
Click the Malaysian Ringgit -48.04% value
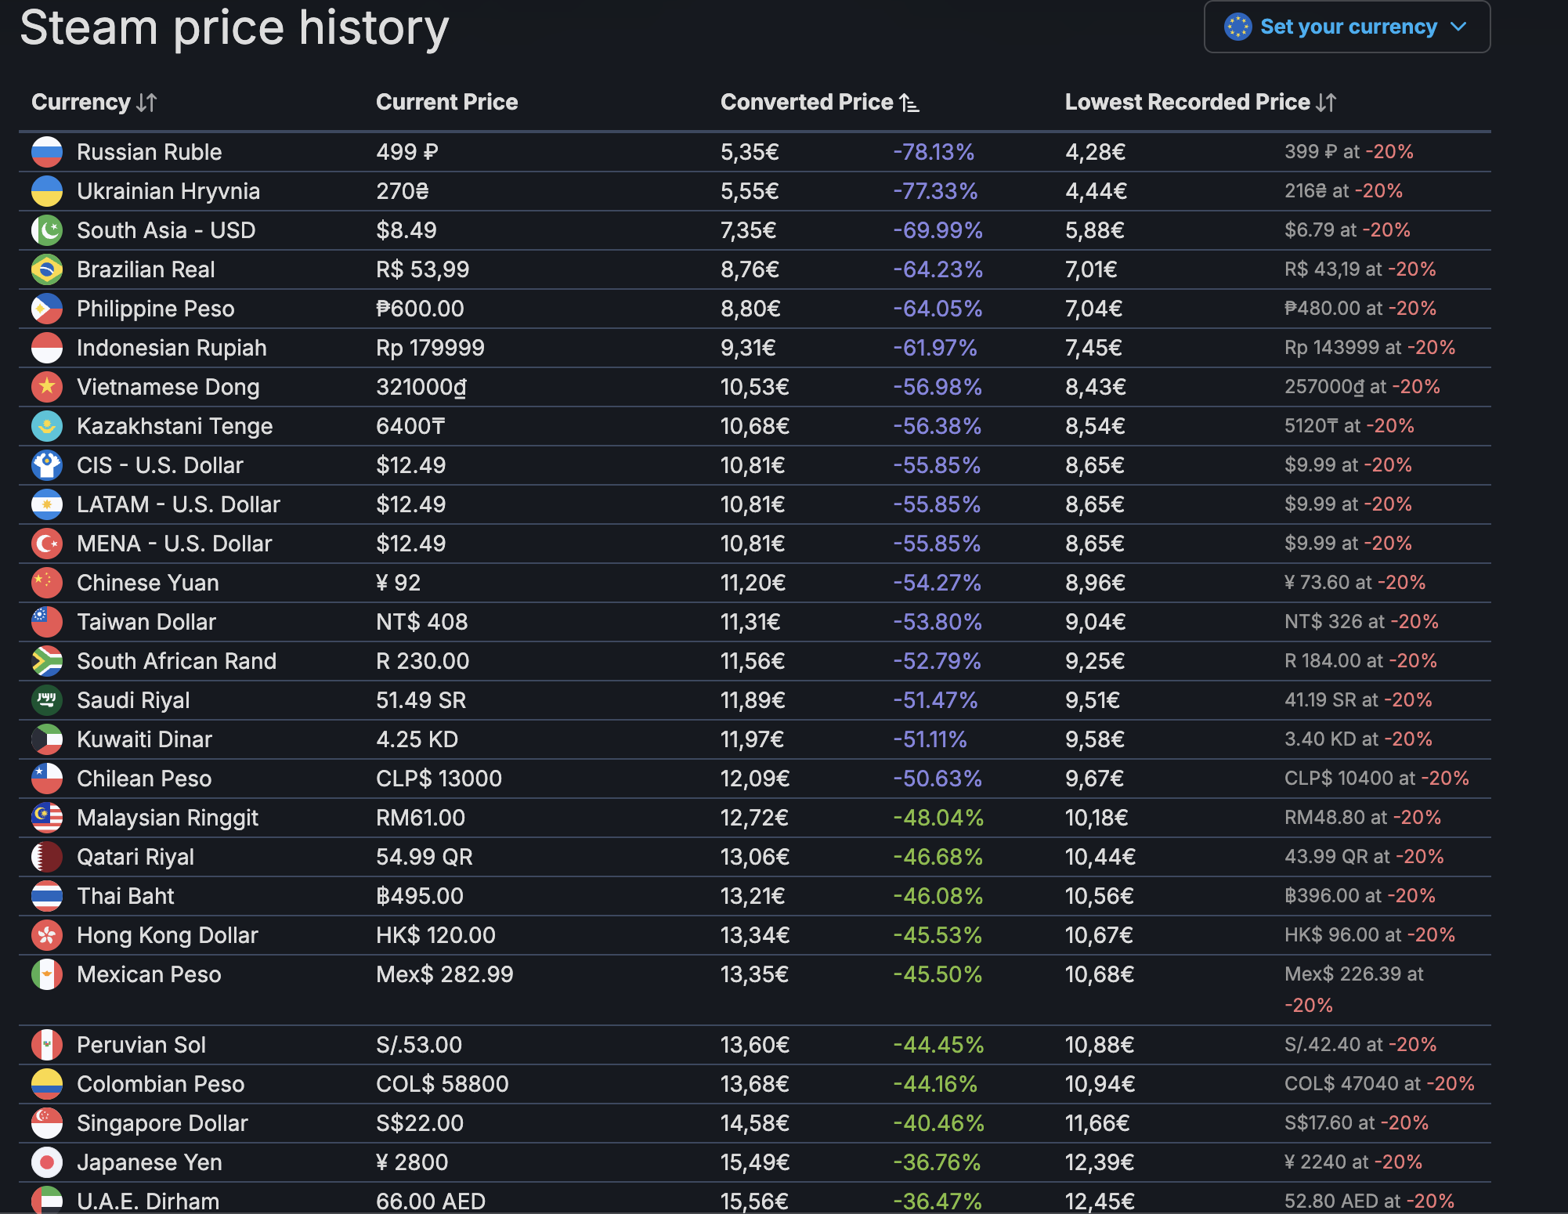(x=938, y=818)
